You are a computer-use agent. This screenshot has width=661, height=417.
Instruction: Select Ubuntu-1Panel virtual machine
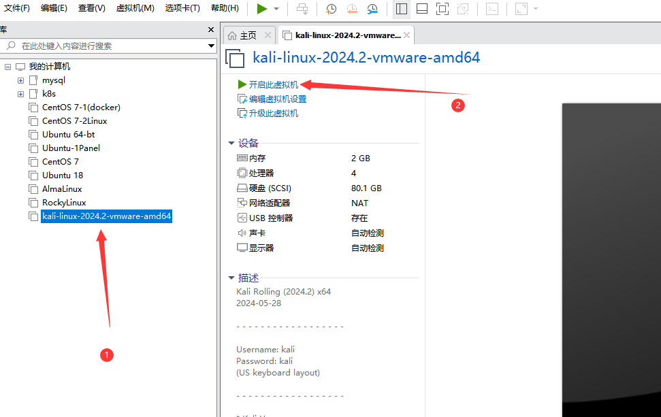click(71, 148)
